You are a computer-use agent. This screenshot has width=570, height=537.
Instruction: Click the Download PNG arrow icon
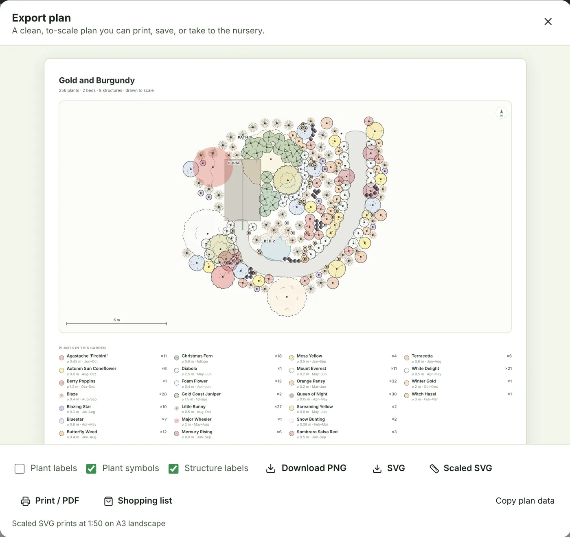coord(271,469)
